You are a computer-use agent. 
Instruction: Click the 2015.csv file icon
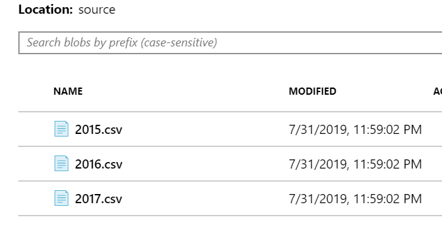[61, 129]
